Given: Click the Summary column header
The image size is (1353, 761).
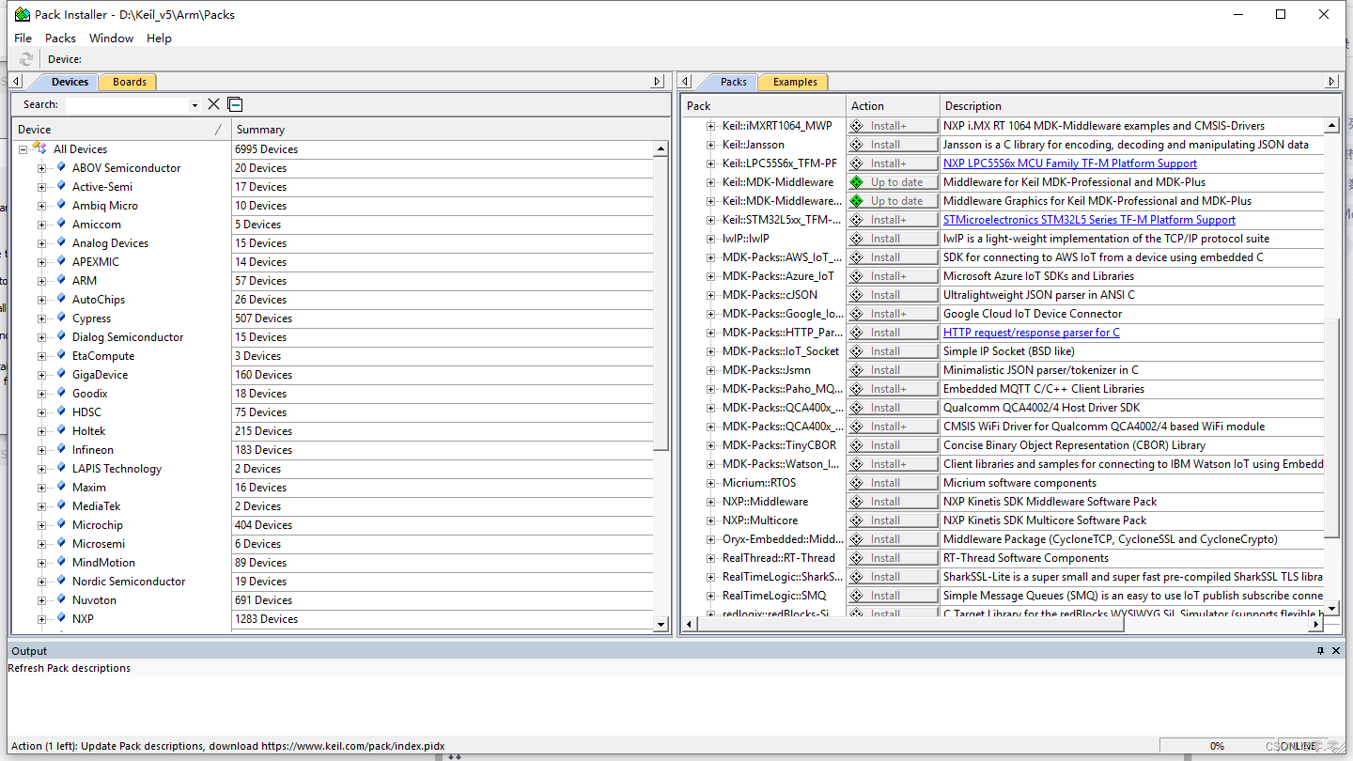Looking at the screenshot, I should coord(450,130).
